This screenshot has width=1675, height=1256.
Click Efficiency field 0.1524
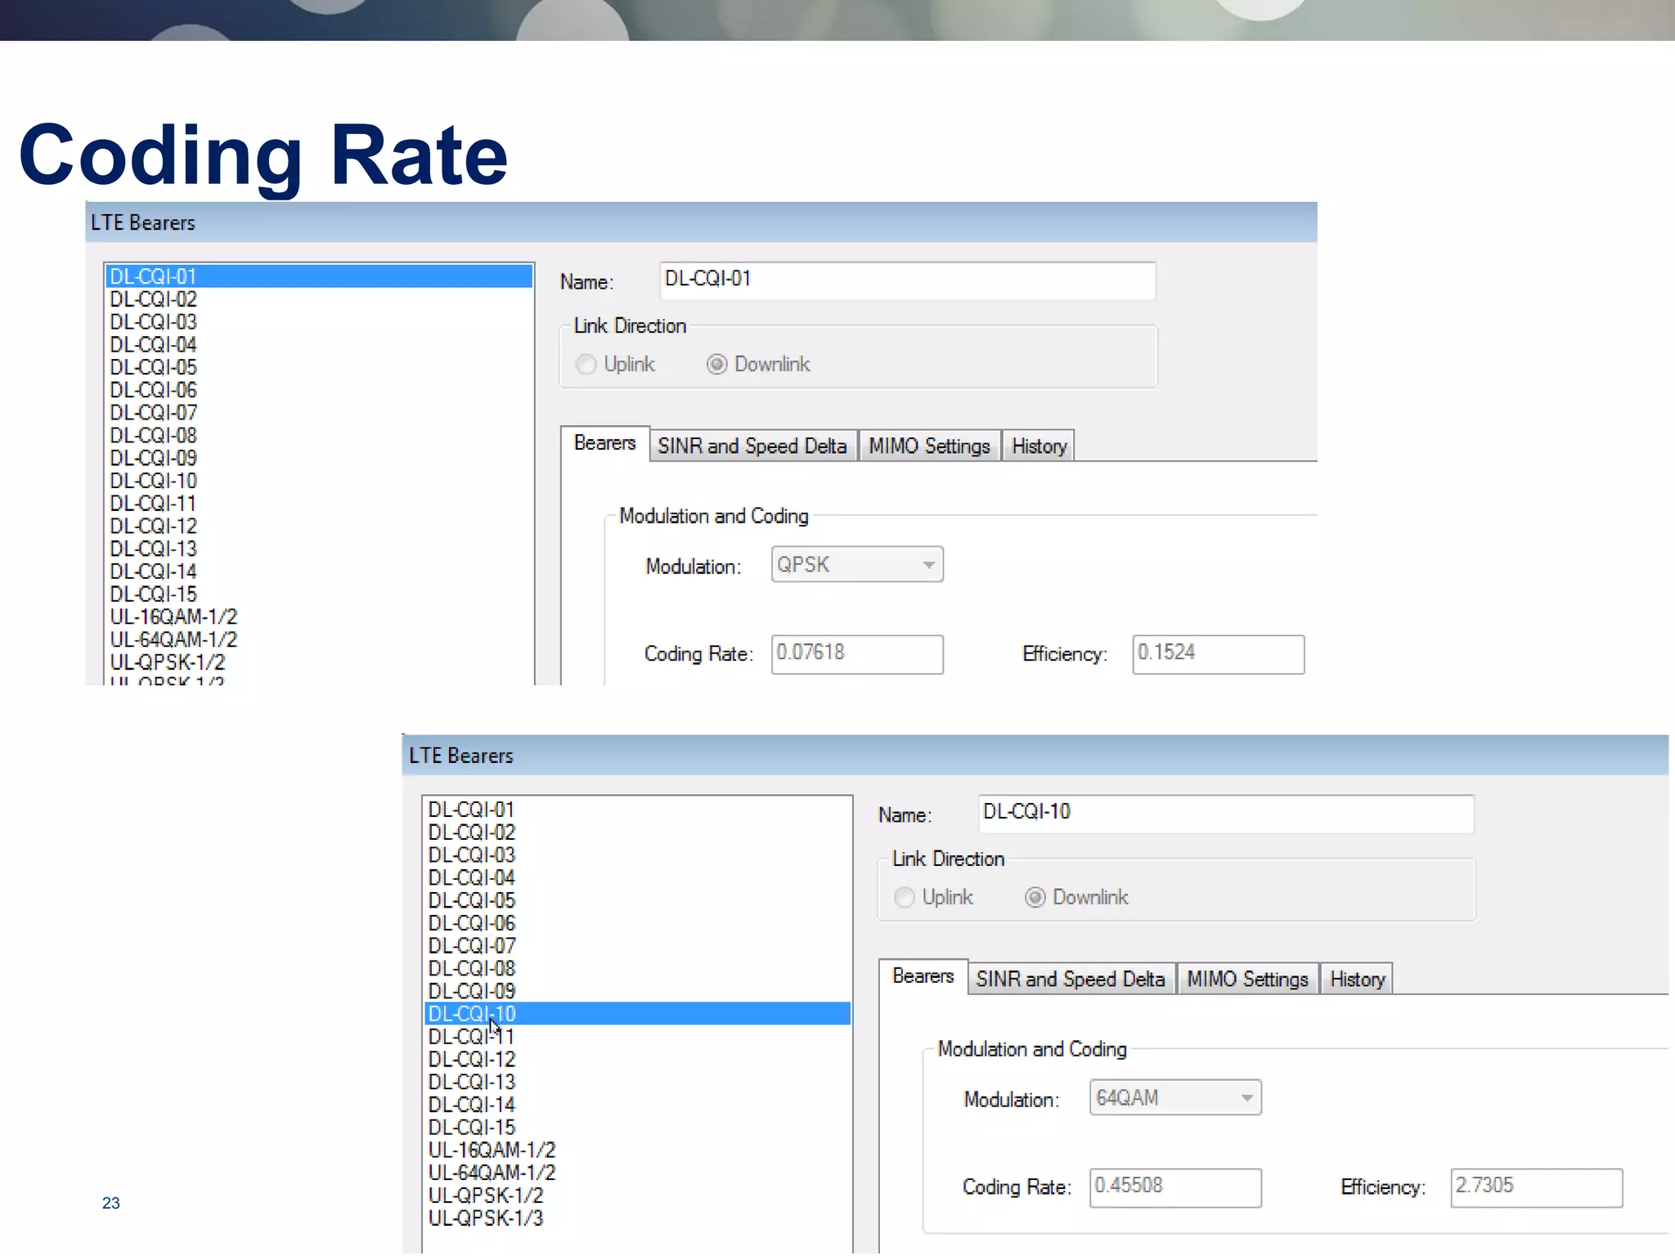coord(1218,654)
